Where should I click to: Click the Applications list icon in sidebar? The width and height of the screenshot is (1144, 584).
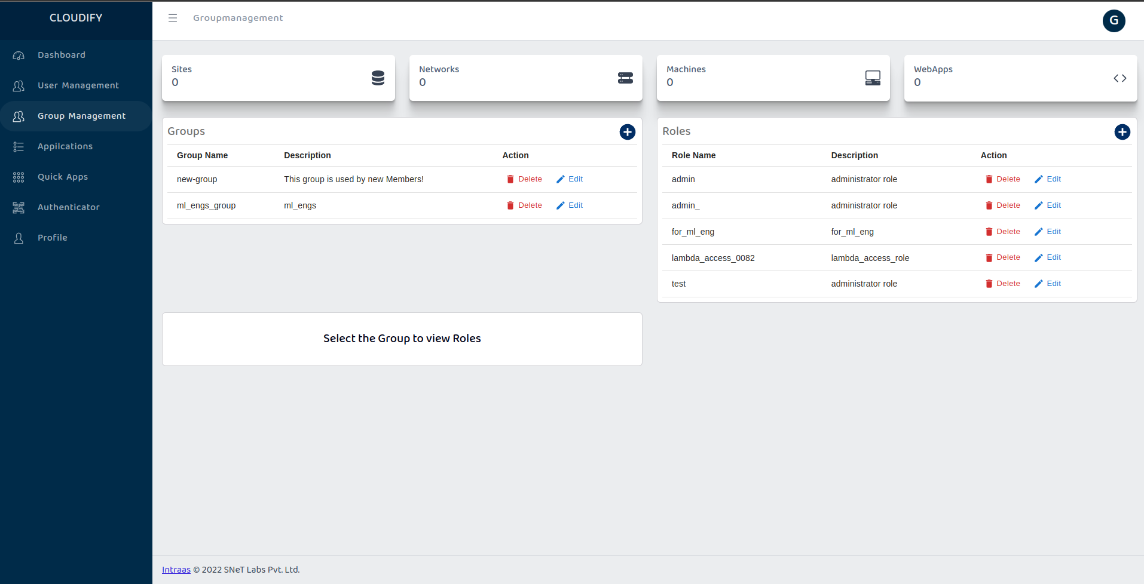(19, 146)
